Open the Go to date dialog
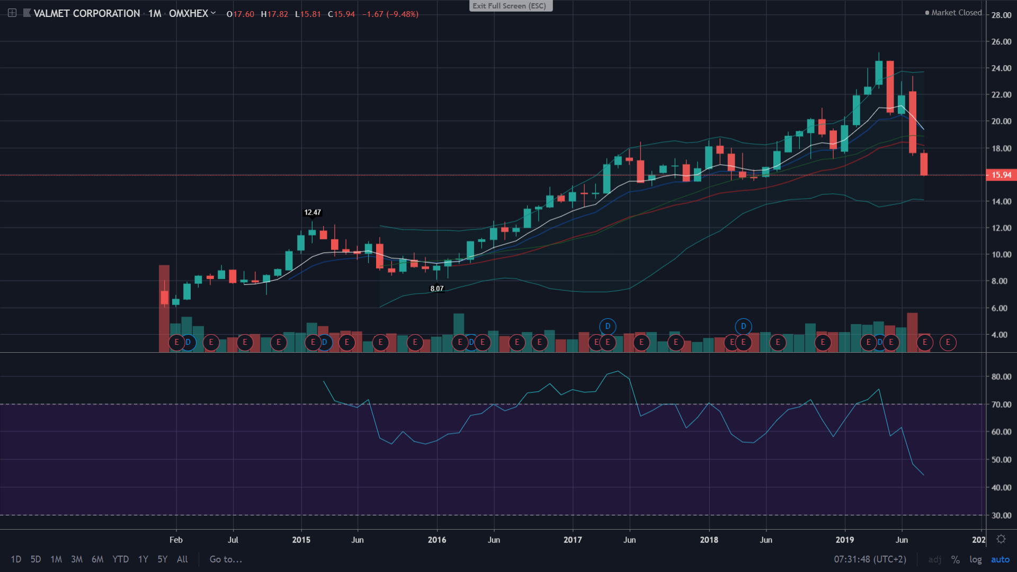1017x572 pixels. (x=226, y=559)
